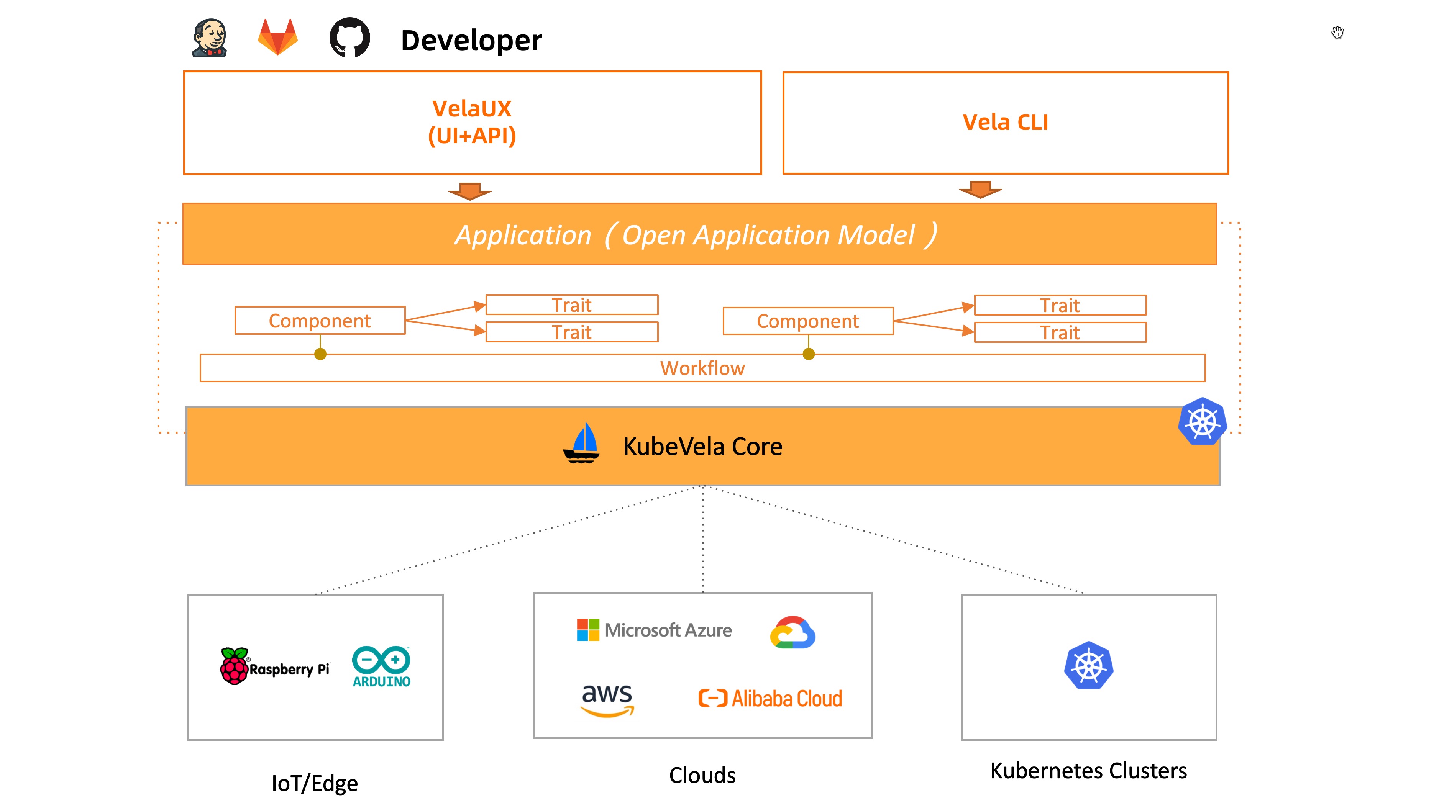
Task: Click the Workflow bar
Action: pos(702,368)
